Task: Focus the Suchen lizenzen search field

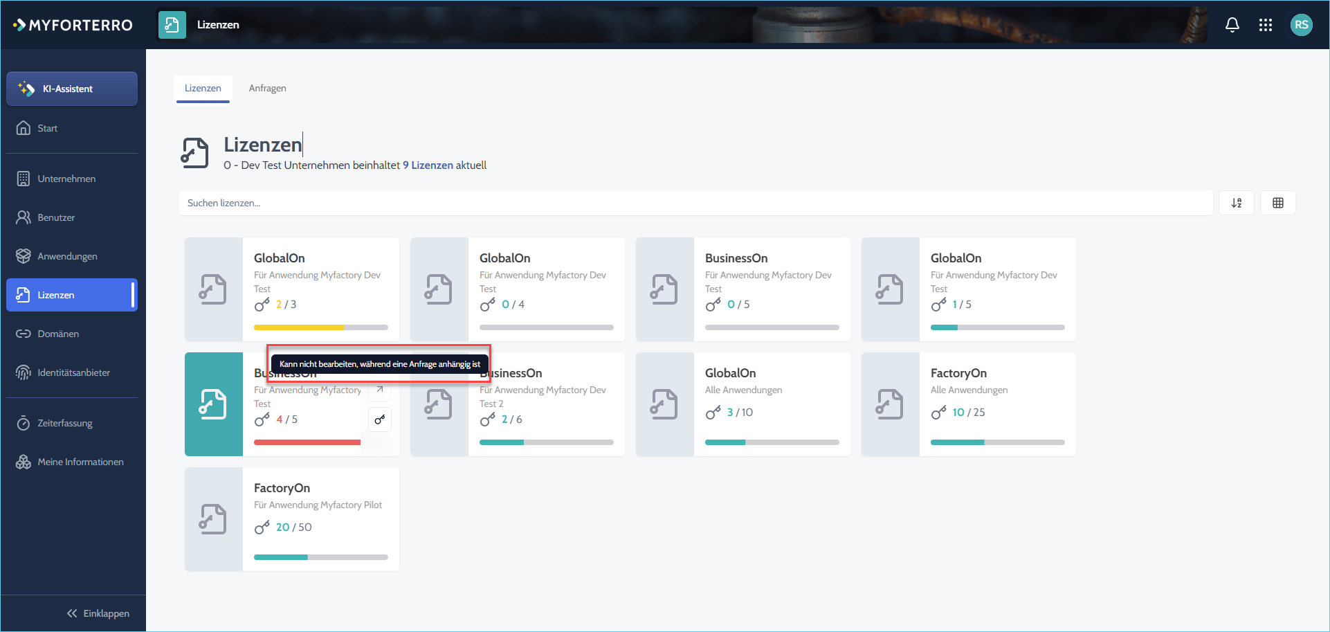Action: pyautogui.click(x=695, y=203)
